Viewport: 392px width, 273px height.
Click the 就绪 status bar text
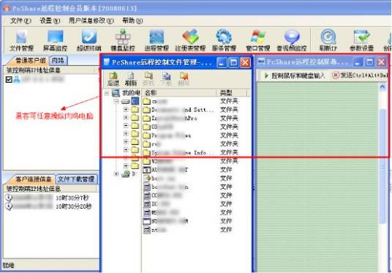click(x=8, y=266)
